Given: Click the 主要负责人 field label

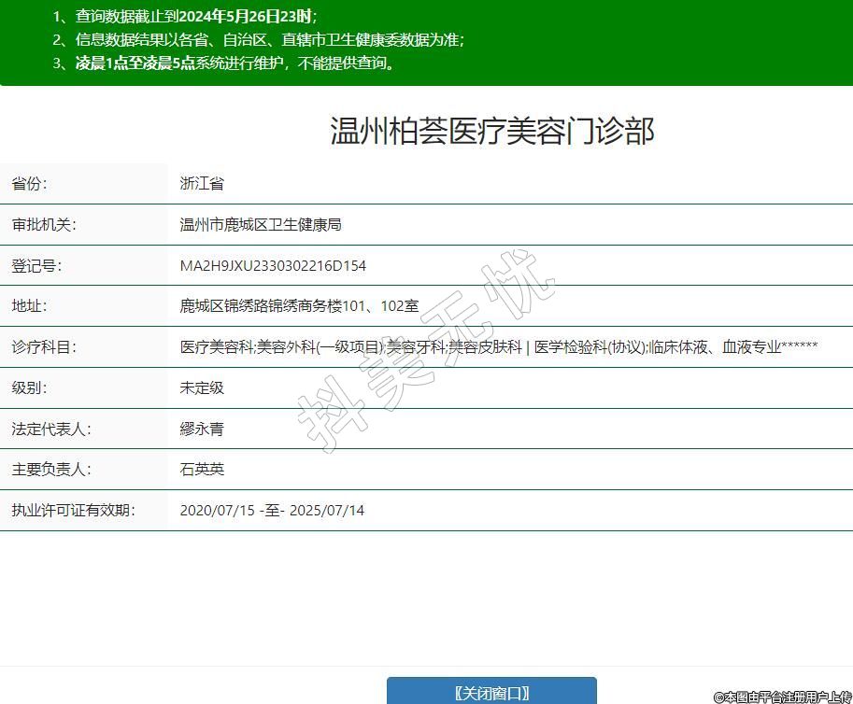Looking at the screenshot, I should [x=51, y=470].
